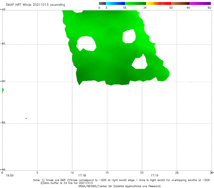
Task: Click the swath time label 17:19
Action: (154, 176)
